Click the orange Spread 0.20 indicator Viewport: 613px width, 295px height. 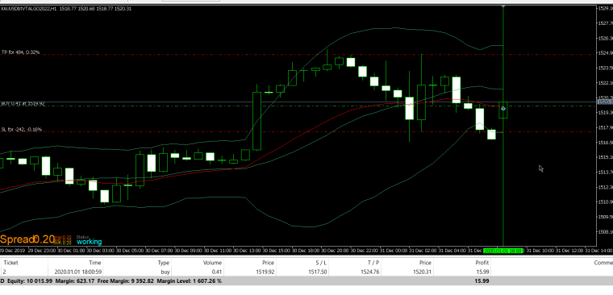27,239
